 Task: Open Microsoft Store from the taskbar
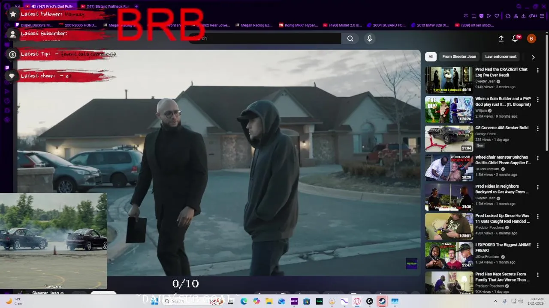tap(307, 301)
